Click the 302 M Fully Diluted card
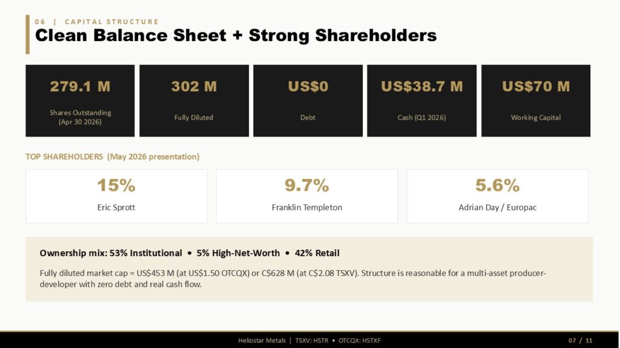This screenshot has height=348, width=620. [x=194, y=101]
